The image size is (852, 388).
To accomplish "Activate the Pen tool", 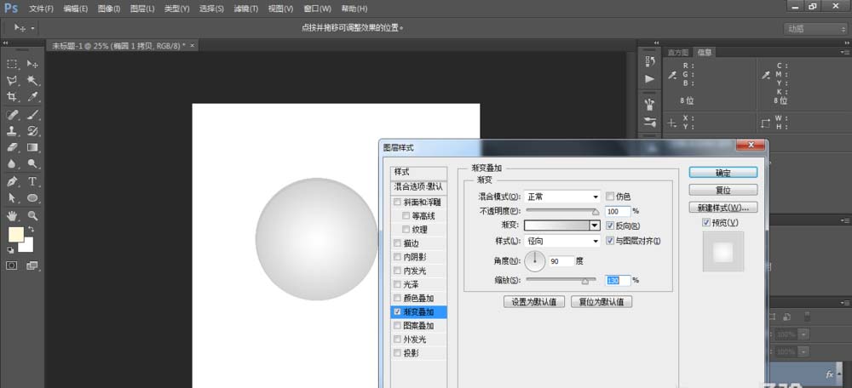I will point(13,181).
